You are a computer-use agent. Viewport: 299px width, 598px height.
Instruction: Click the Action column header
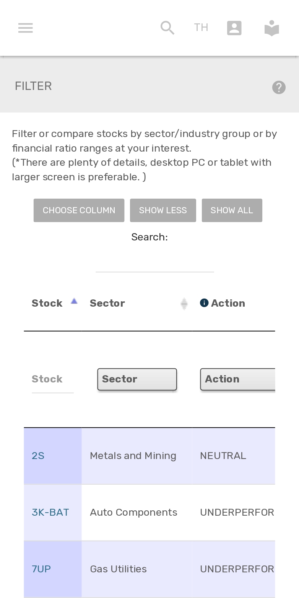click(228, 303)
